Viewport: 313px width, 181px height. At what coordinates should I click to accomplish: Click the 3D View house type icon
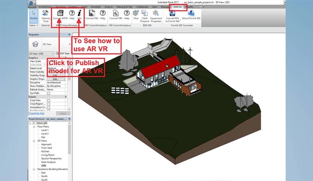(35, 44)
